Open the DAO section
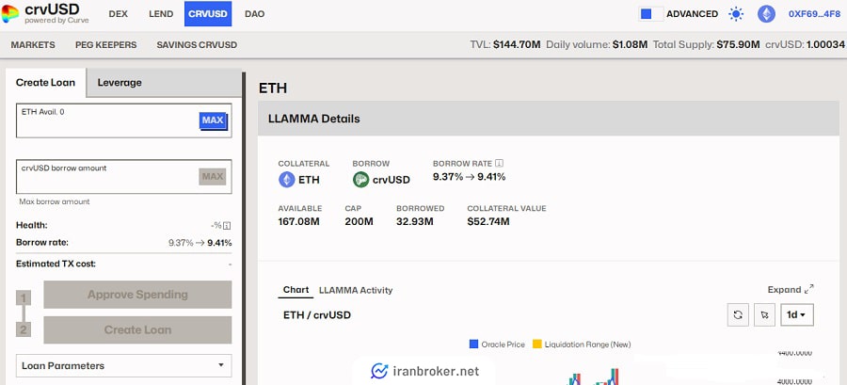 point(254,14)
